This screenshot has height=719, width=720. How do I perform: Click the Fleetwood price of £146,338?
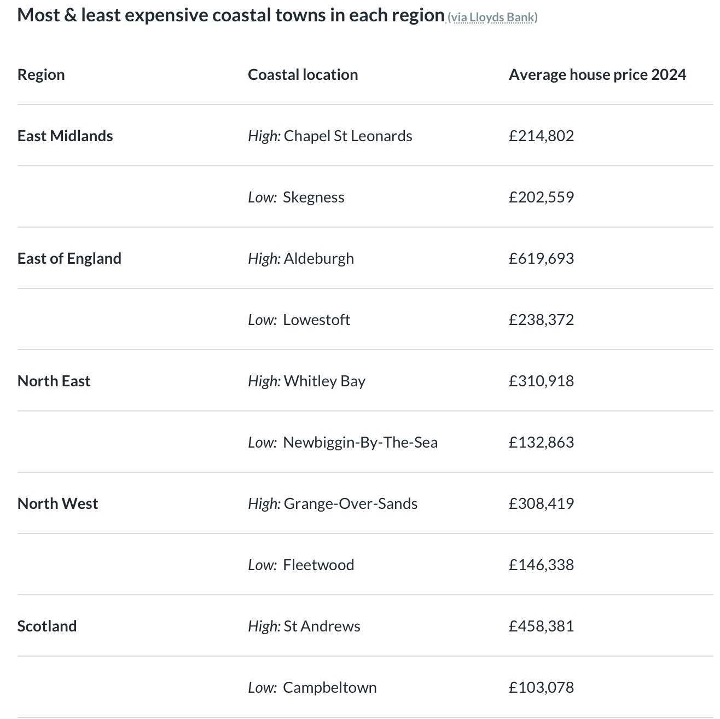point(541,565)
